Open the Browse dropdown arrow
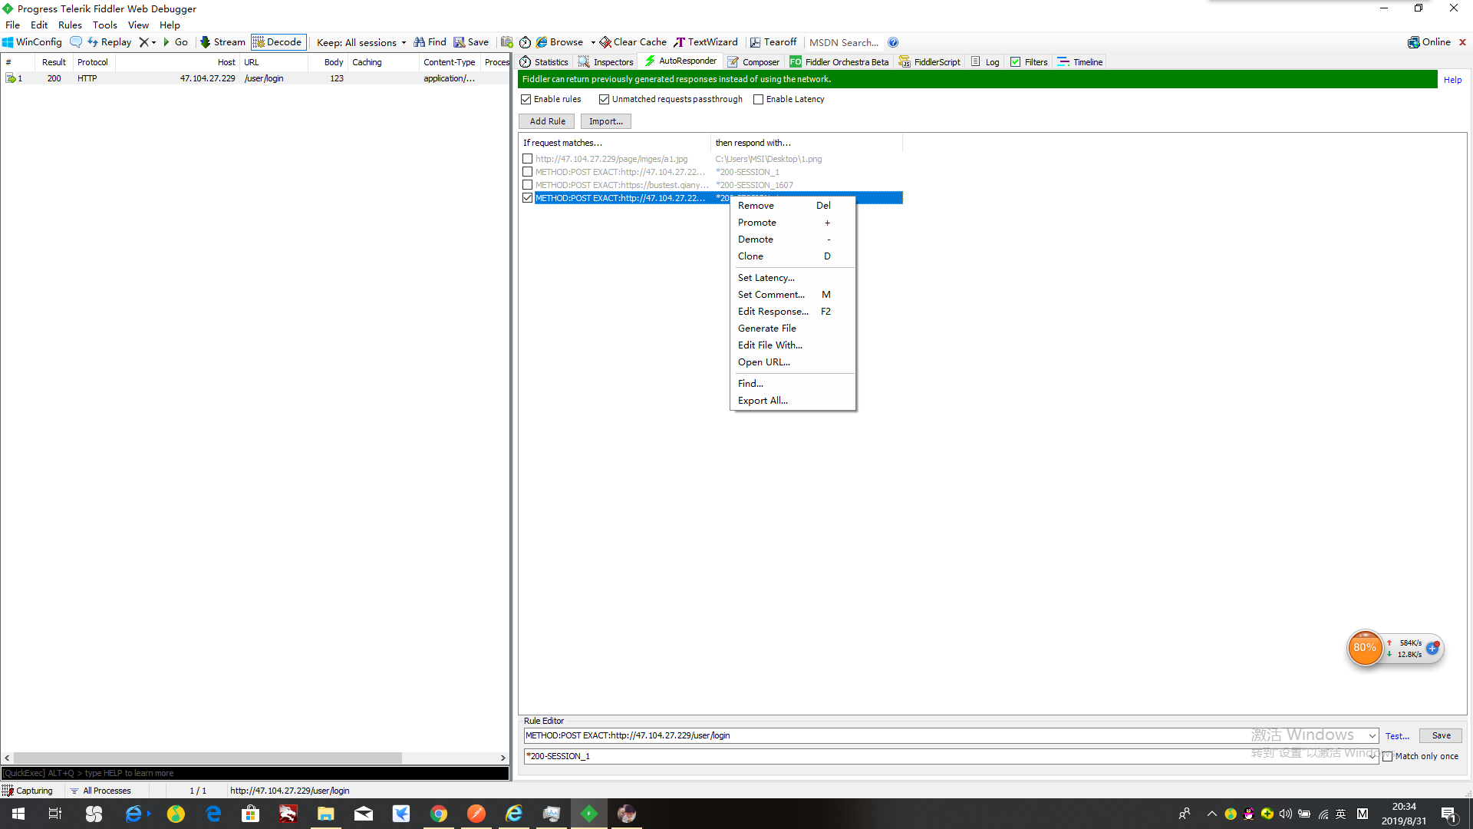This screenshot has width=1473, height=829. [593, 43]
